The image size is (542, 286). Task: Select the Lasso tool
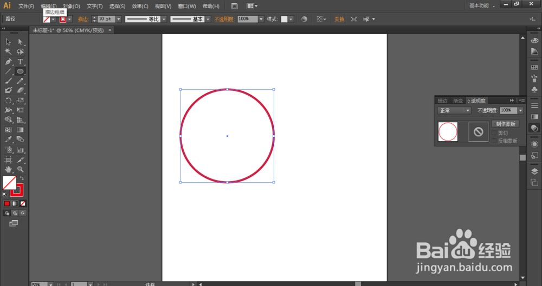pos(20,51)
